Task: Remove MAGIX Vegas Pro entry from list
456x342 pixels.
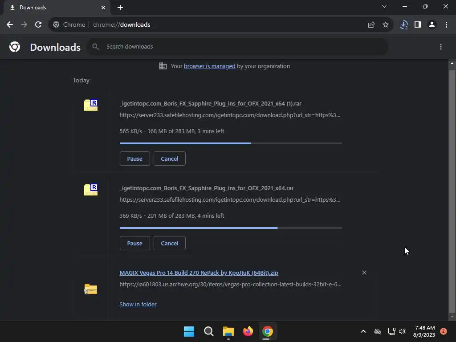Action: [364, 273]
